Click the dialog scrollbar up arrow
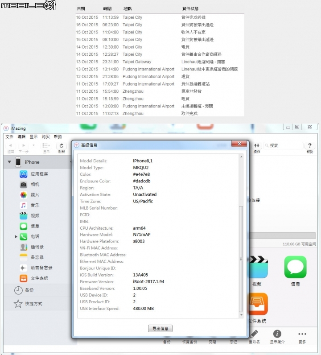 click(241, 157)
